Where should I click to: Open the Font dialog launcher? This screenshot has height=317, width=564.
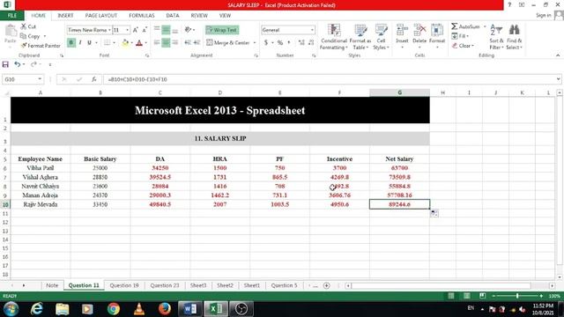point(147,55)
